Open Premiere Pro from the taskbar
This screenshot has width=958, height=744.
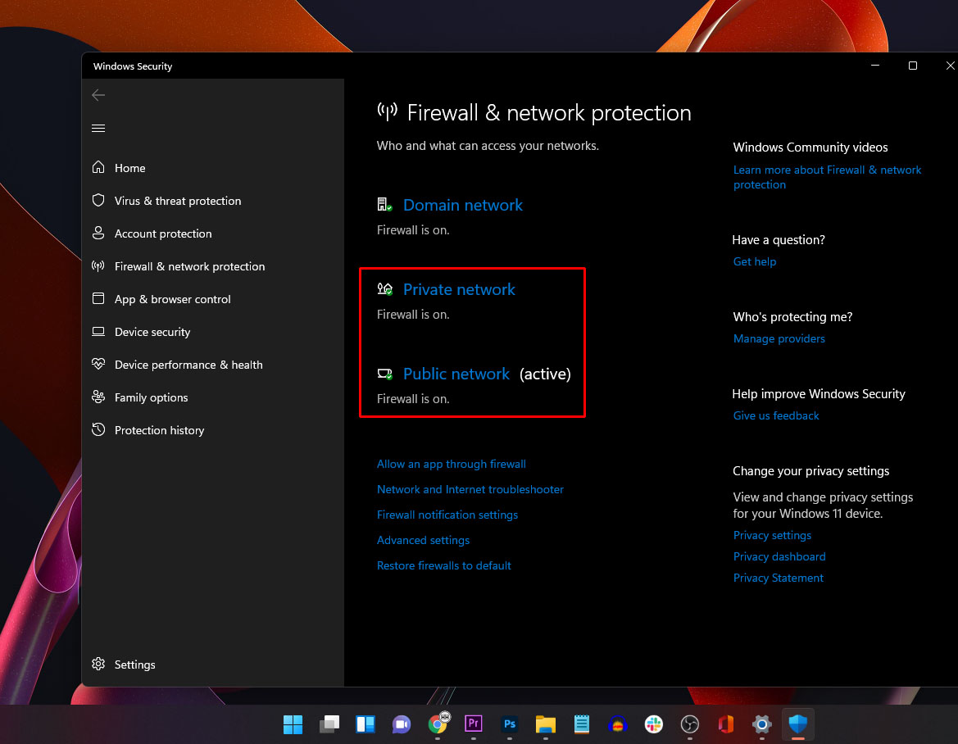473,724
